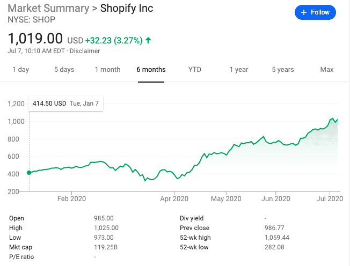
Task: Open the Disclaimer link
Action: [86, 51]
